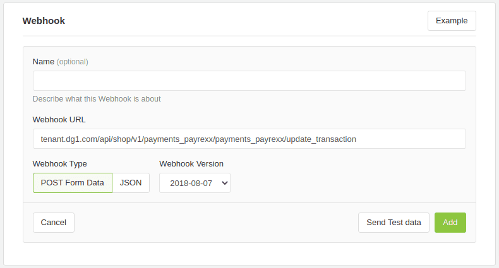This screenshot has height=268, width=499.
Task: Place cursor at update_transaction in URL
Action: tap(322, 139)
